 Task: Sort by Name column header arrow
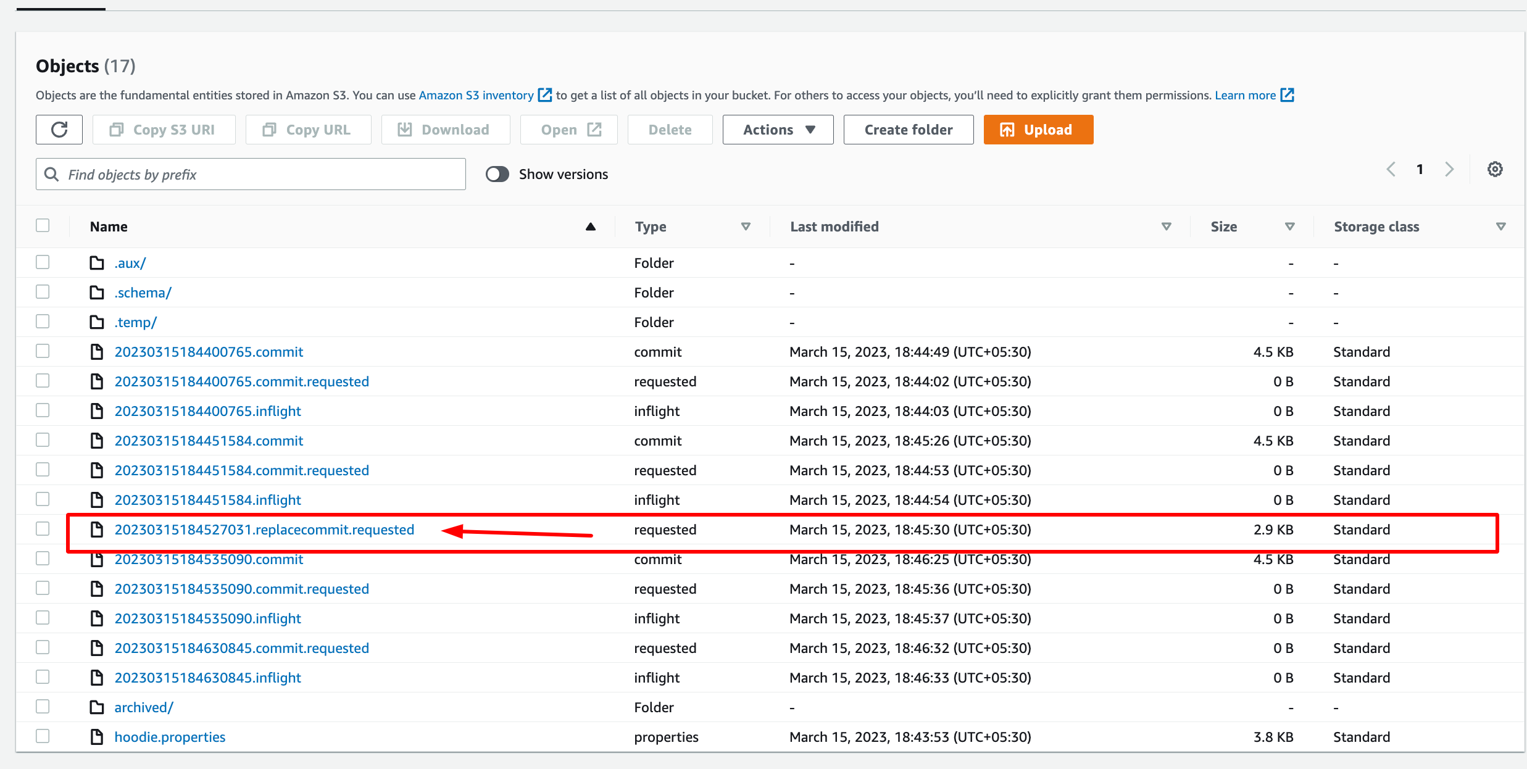click(590, 227)
